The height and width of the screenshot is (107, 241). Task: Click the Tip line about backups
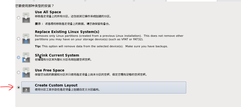click(x=102, y=46)
